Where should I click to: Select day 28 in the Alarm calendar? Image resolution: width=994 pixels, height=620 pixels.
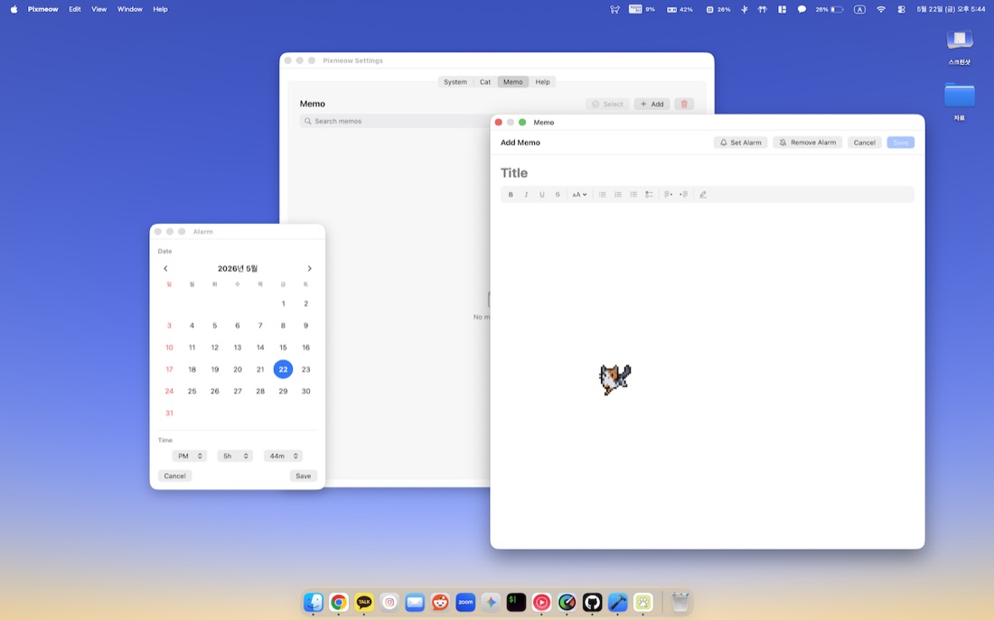[x=260, y=391]
